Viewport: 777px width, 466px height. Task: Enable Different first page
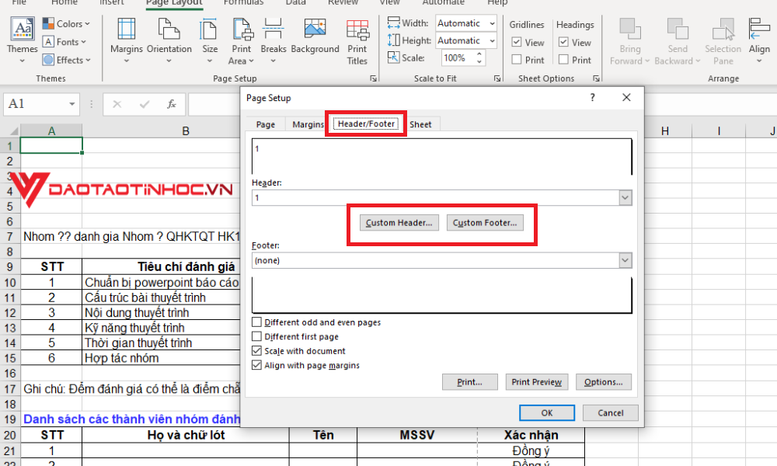[x=256, y=336]
